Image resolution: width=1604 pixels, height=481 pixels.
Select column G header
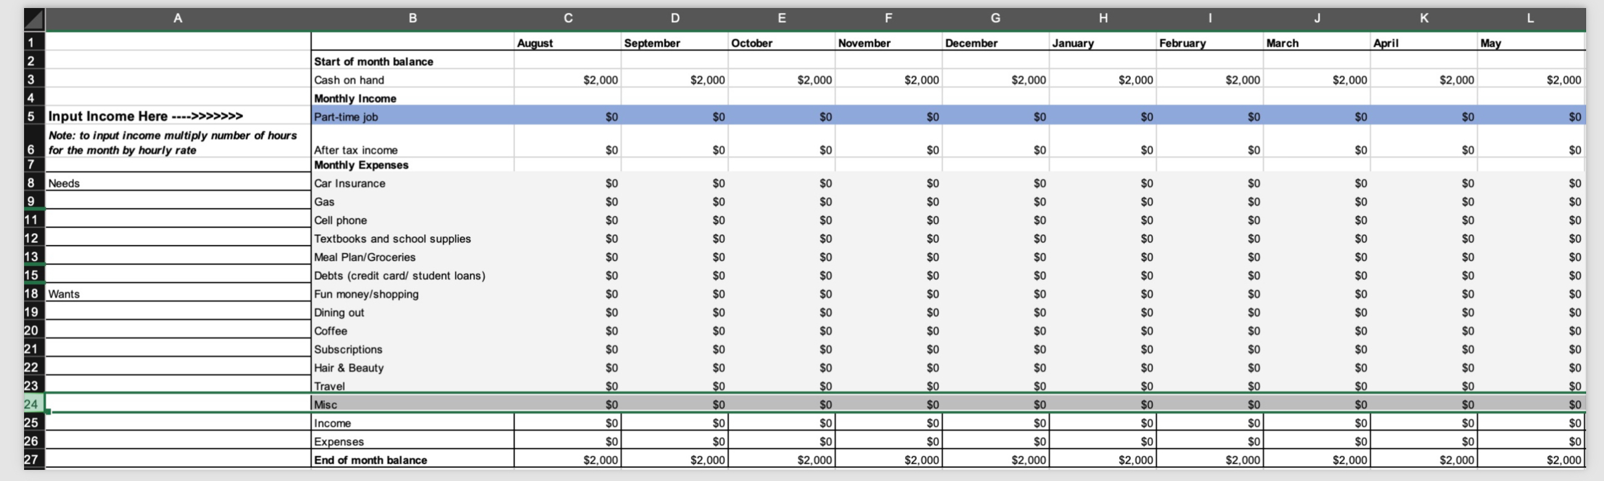996,18
